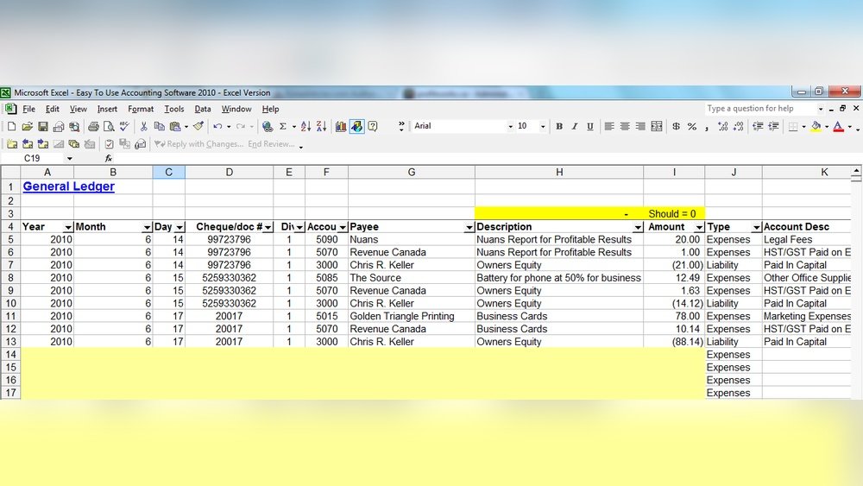Screen dimensions: 863x486
Task: Click the Merge and Center icon
Action: click(x=657, y=127)
